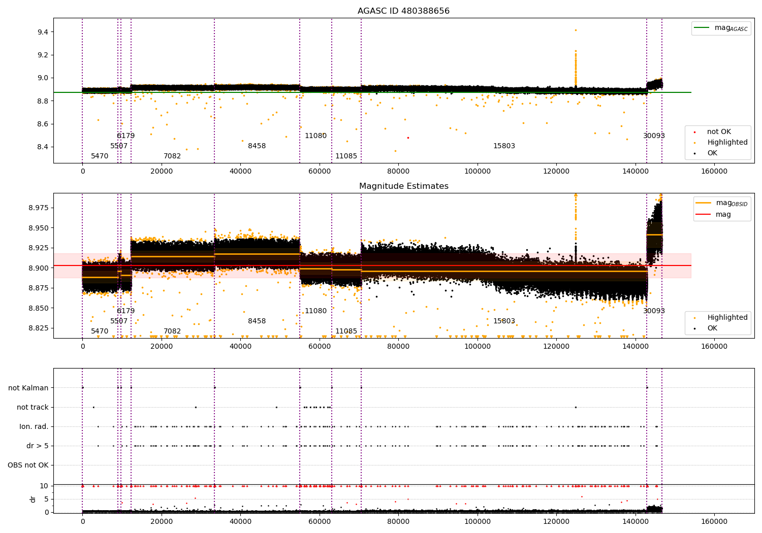Click the 'not track' row label
Image resolution: width=762 pixels, height=533 pixels.
pyautogui.click(x=33, y=407)
